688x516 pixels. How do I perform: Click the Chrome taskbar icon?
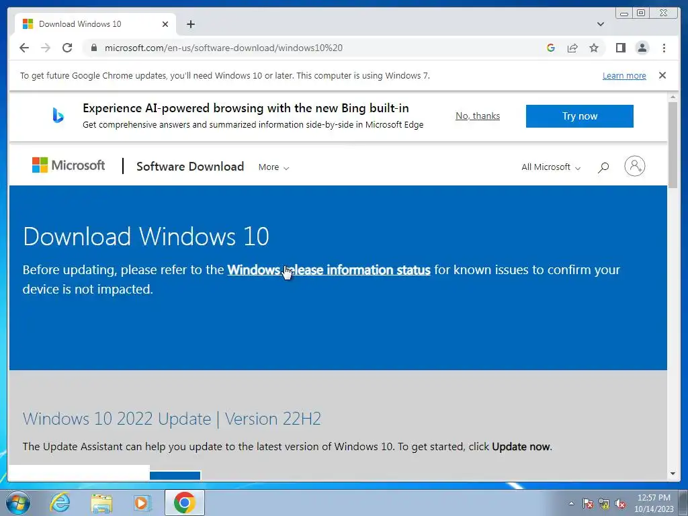pos(184,503)
